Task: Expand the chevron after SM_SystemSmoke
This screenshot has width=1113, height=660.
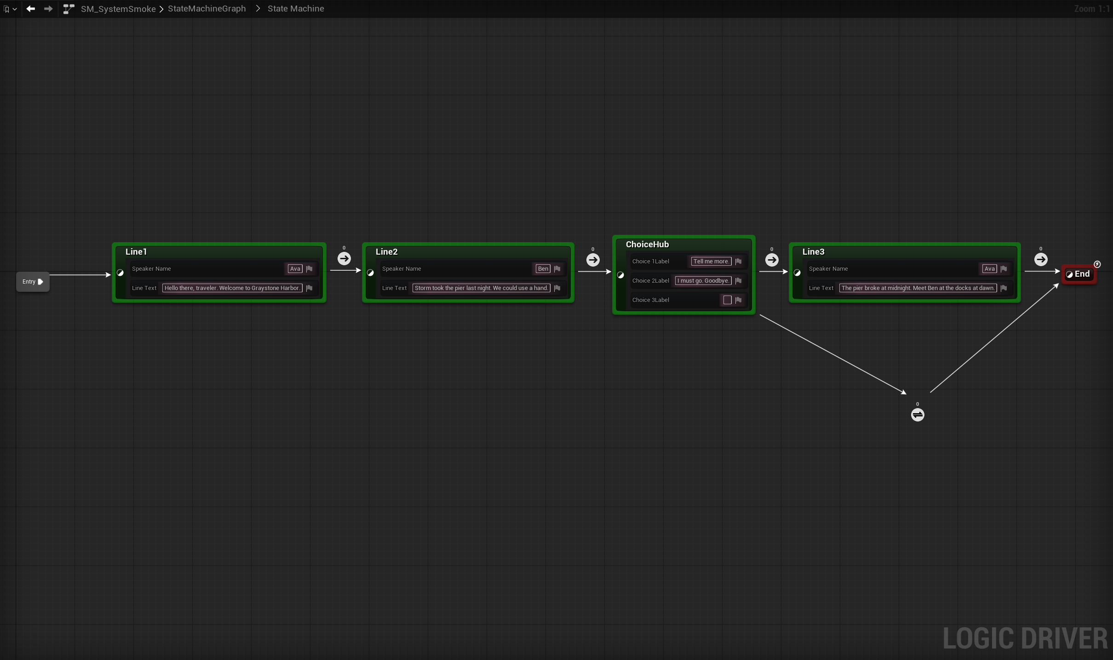Action: point(161,9)
